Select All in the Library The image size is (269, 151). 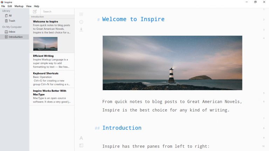click(15, 16)
